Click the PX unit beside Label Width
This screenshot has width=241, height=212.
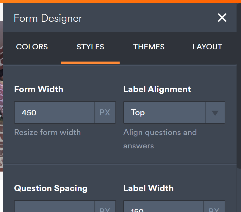click(214, 209)
